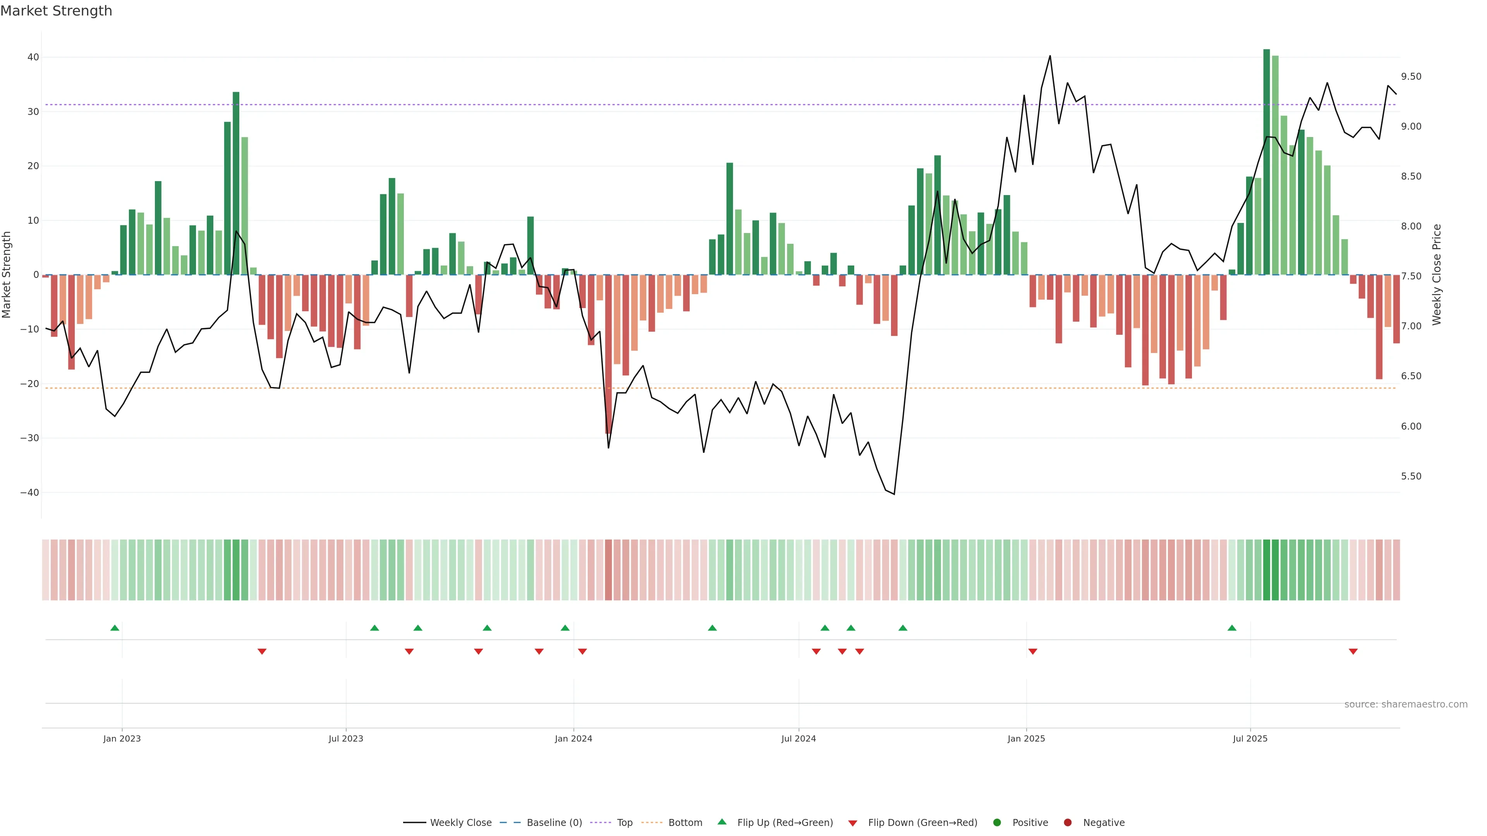Toggle the Weekly Close legend entry
Viewport: 1487px width, 836px height.
[x=461, y=823]
